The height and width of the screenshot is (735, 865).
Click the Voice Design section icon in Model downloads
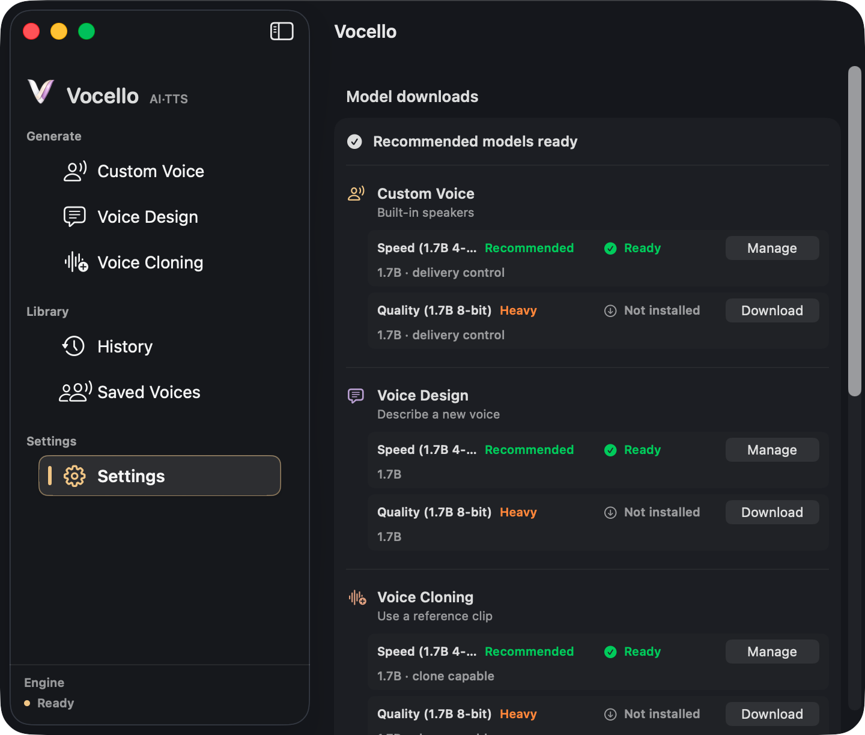pyautogui.click(x=356, y=396)
